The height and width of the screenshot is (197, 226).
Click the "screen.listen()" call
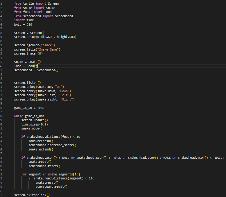(27, 83)
